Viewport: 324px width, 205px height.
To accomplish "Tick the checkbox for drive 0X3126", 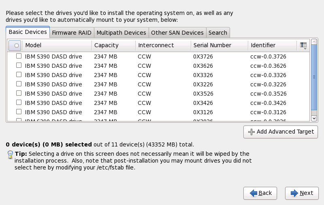I will point(19,112).
